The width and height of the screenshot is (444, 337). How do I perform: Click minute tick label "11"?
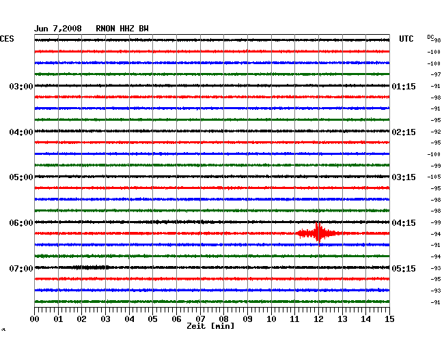tap(294, 319)
